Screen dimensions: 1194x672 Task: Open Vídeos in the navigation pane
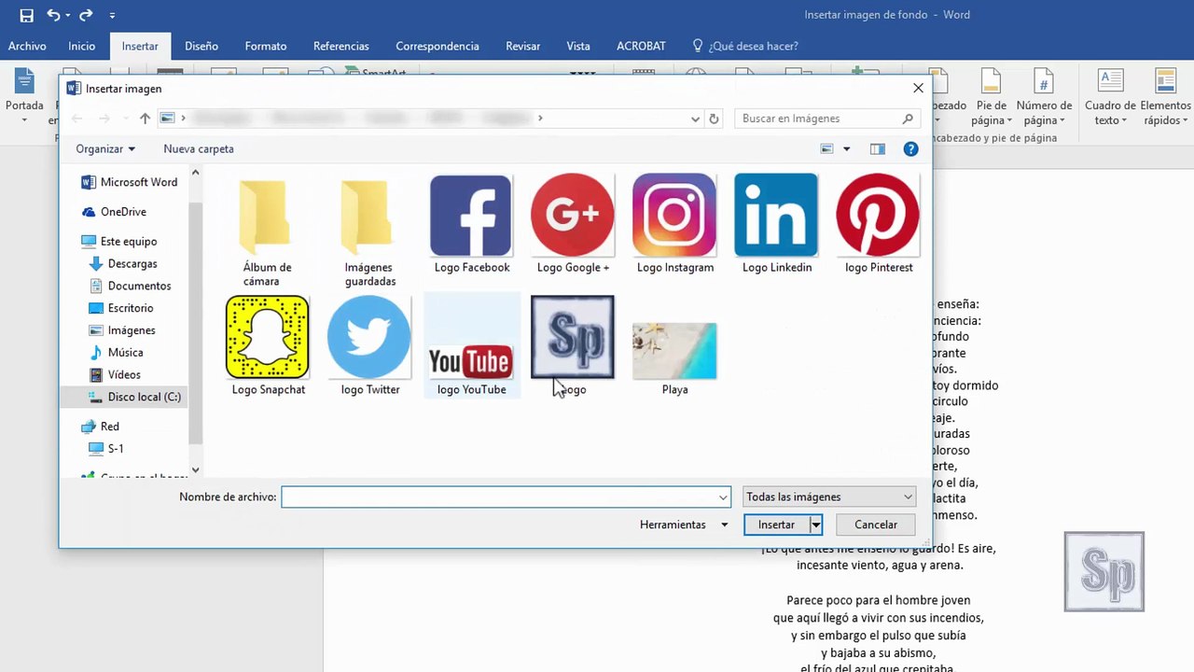[x=114, y=374]
